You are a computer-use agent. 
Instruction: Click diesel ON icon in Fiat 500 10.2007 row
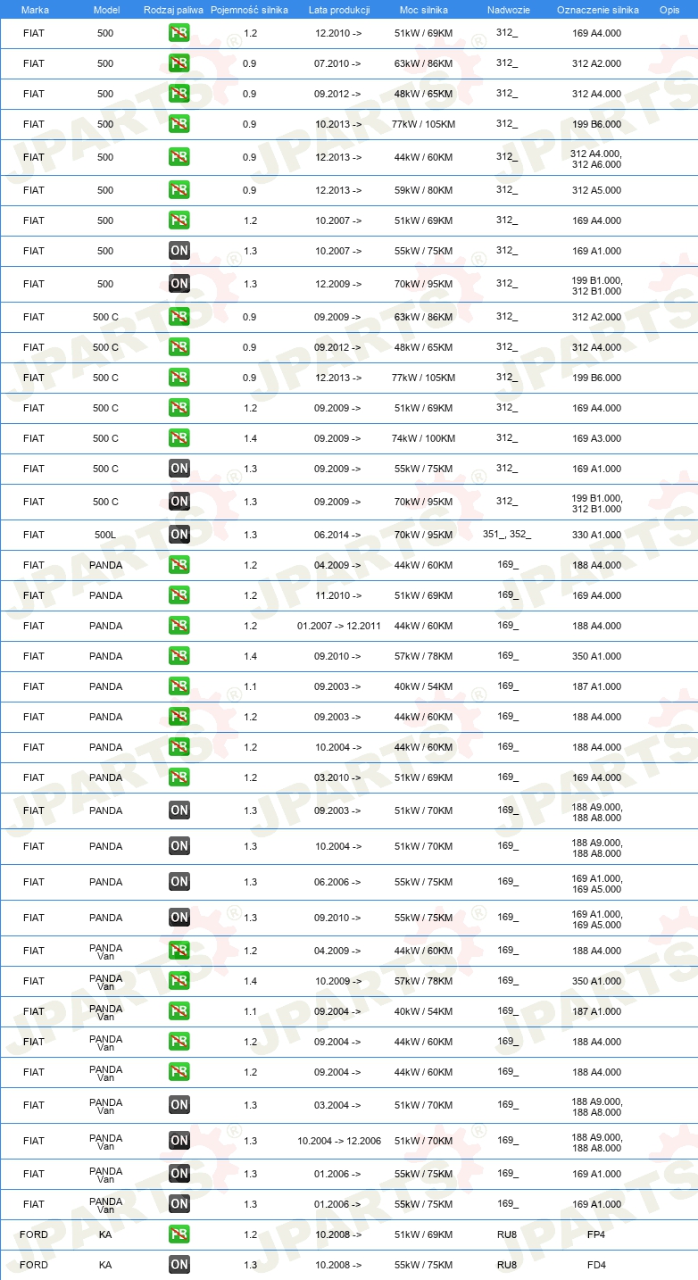[x=179, y=251]
